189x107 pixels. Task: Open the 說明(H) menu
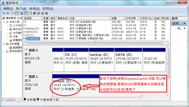(x=48, y=9)
